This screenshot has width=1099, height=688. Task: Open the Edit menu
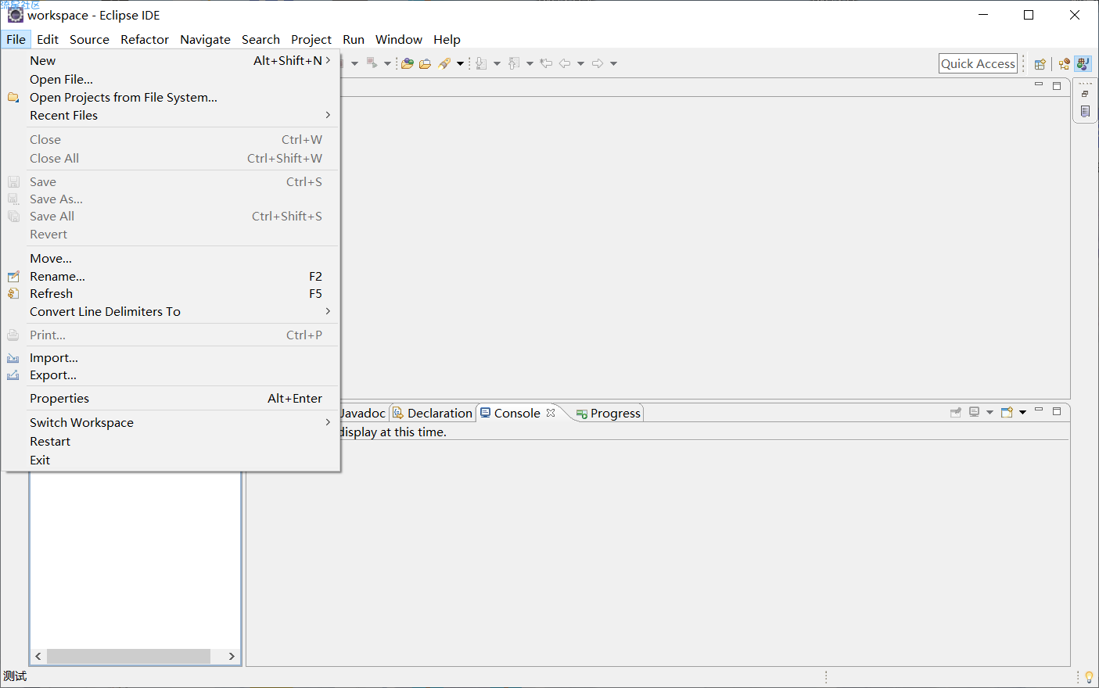pos(48,39)
